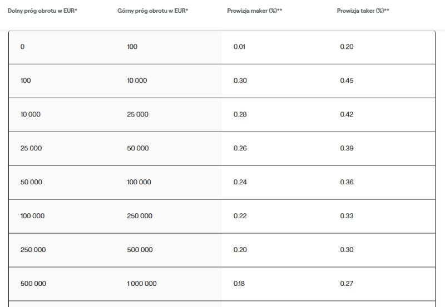Click the 0.22 maker fee value

tap(240, 216)
